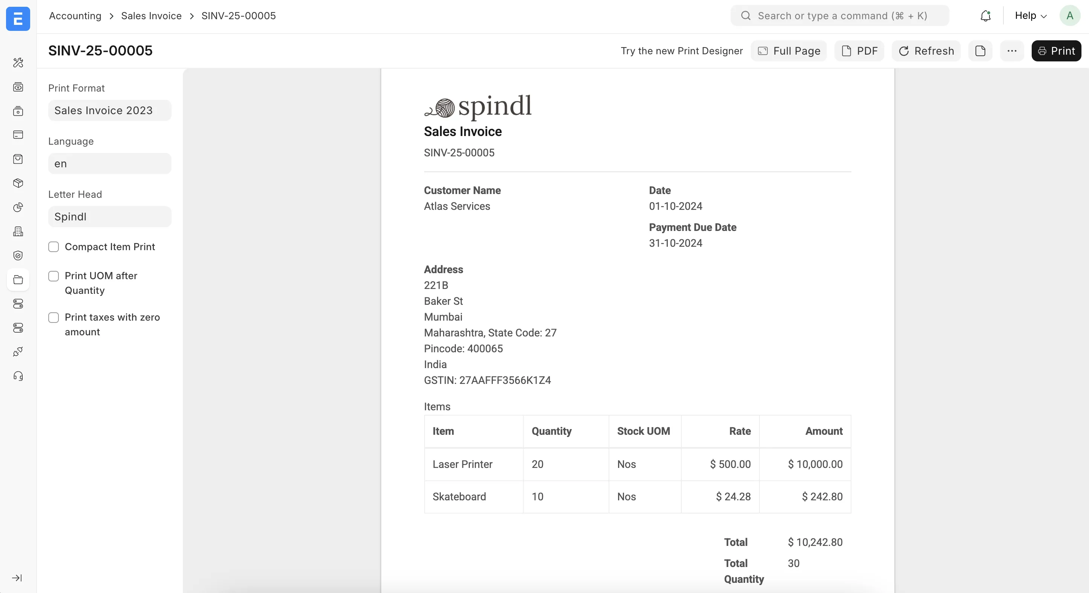Open the Letter Head selector showing Spindl
The width and height of the screenshot is (1089, 593).
[x=109, y=217]
